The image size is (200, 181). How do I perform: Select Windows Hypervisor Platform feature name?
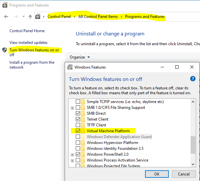coord(113,143)
